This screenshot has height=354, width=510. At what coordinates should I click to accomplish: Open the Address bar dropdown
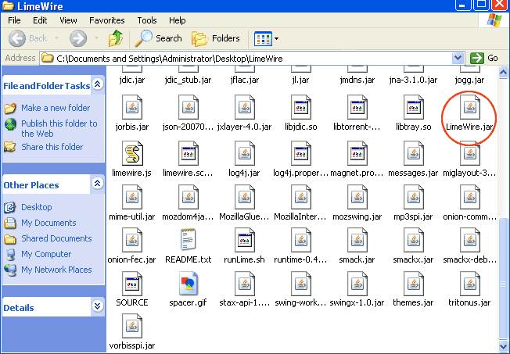(x=458, y=58)
